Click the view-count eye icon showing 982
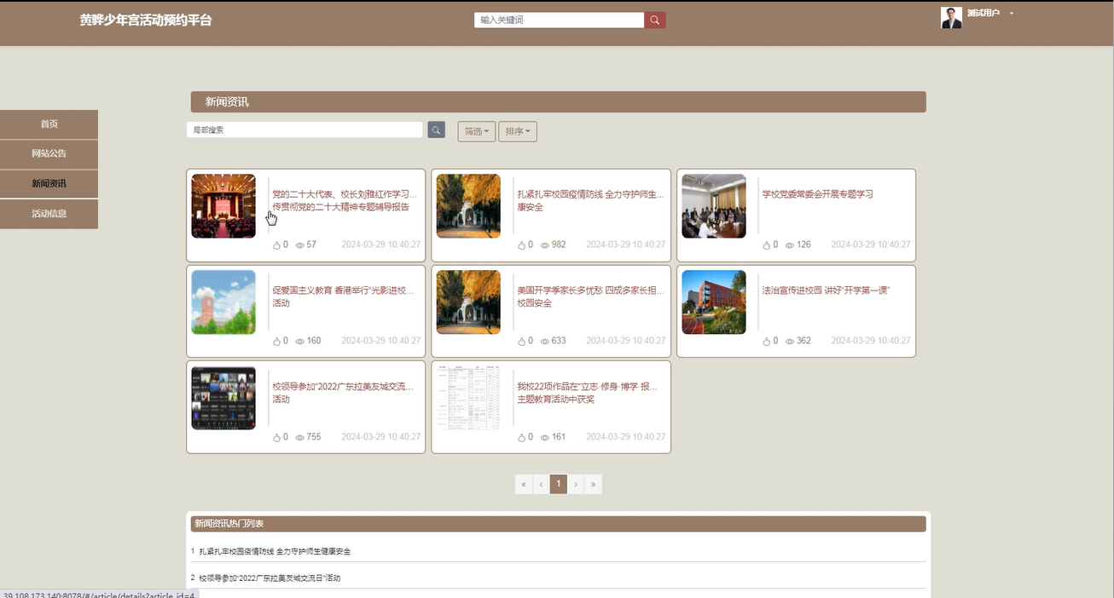The height and width of the screenshot is (598, 1114). pos(544,245)
